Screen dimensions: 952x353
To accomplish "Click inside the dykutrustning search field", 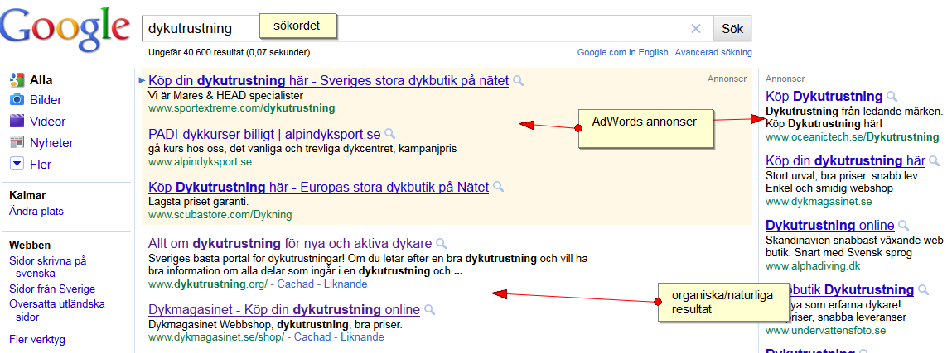I will pyautogui.click(x=428, y=28).
